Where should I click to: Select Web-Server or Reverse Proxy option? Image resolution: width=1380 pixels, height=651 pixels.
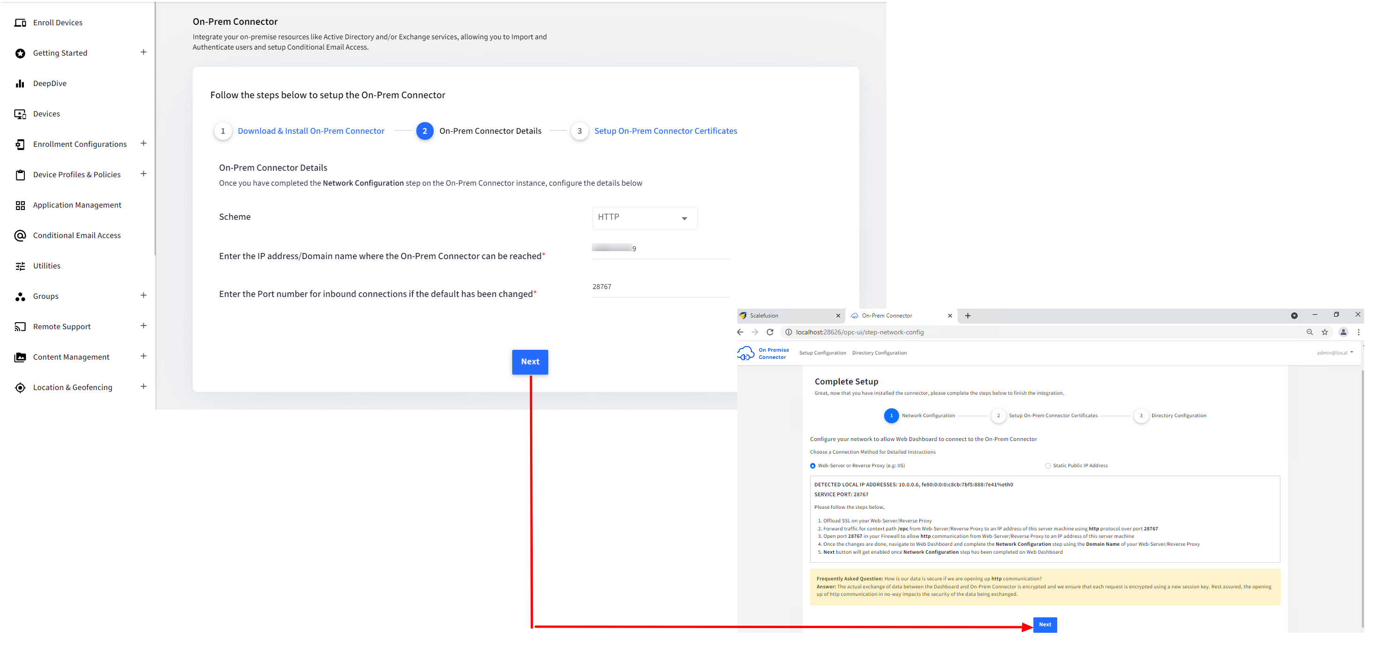pos(813,466)
